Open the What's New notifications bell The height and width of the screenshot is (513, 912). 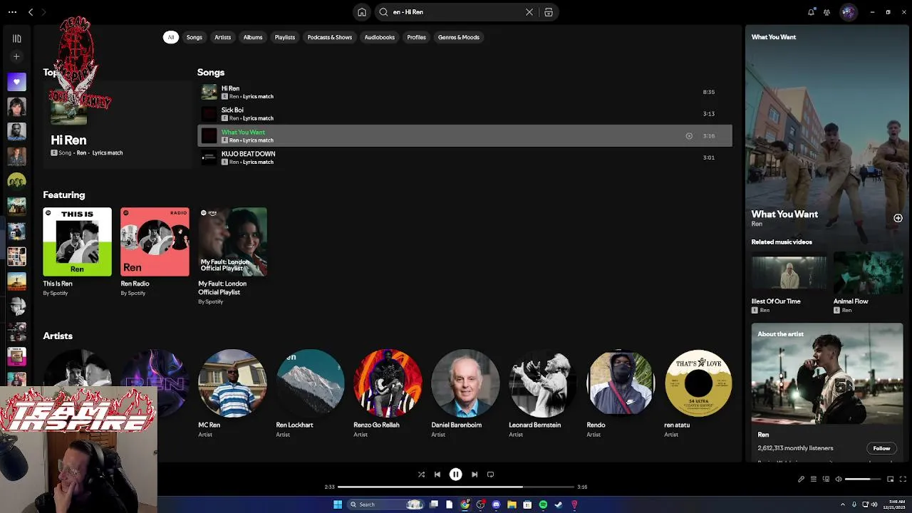click(x=811, y=12)
